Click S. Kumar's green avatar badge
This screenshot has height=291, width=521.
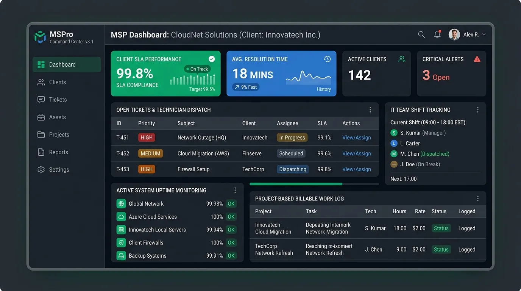(x=394, y=133)
